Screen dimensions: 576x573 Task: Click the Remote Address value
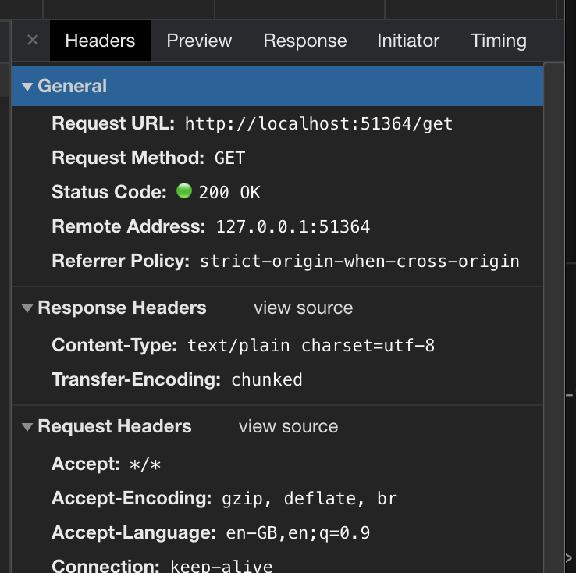pyautogui.click(x=293, y=226)
